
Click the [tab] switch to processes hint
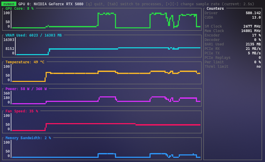pyautogui.click(x=135, y=4)
